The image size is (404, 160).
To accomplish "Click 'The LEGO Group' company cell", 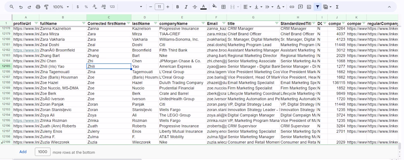I will [182, 115].
